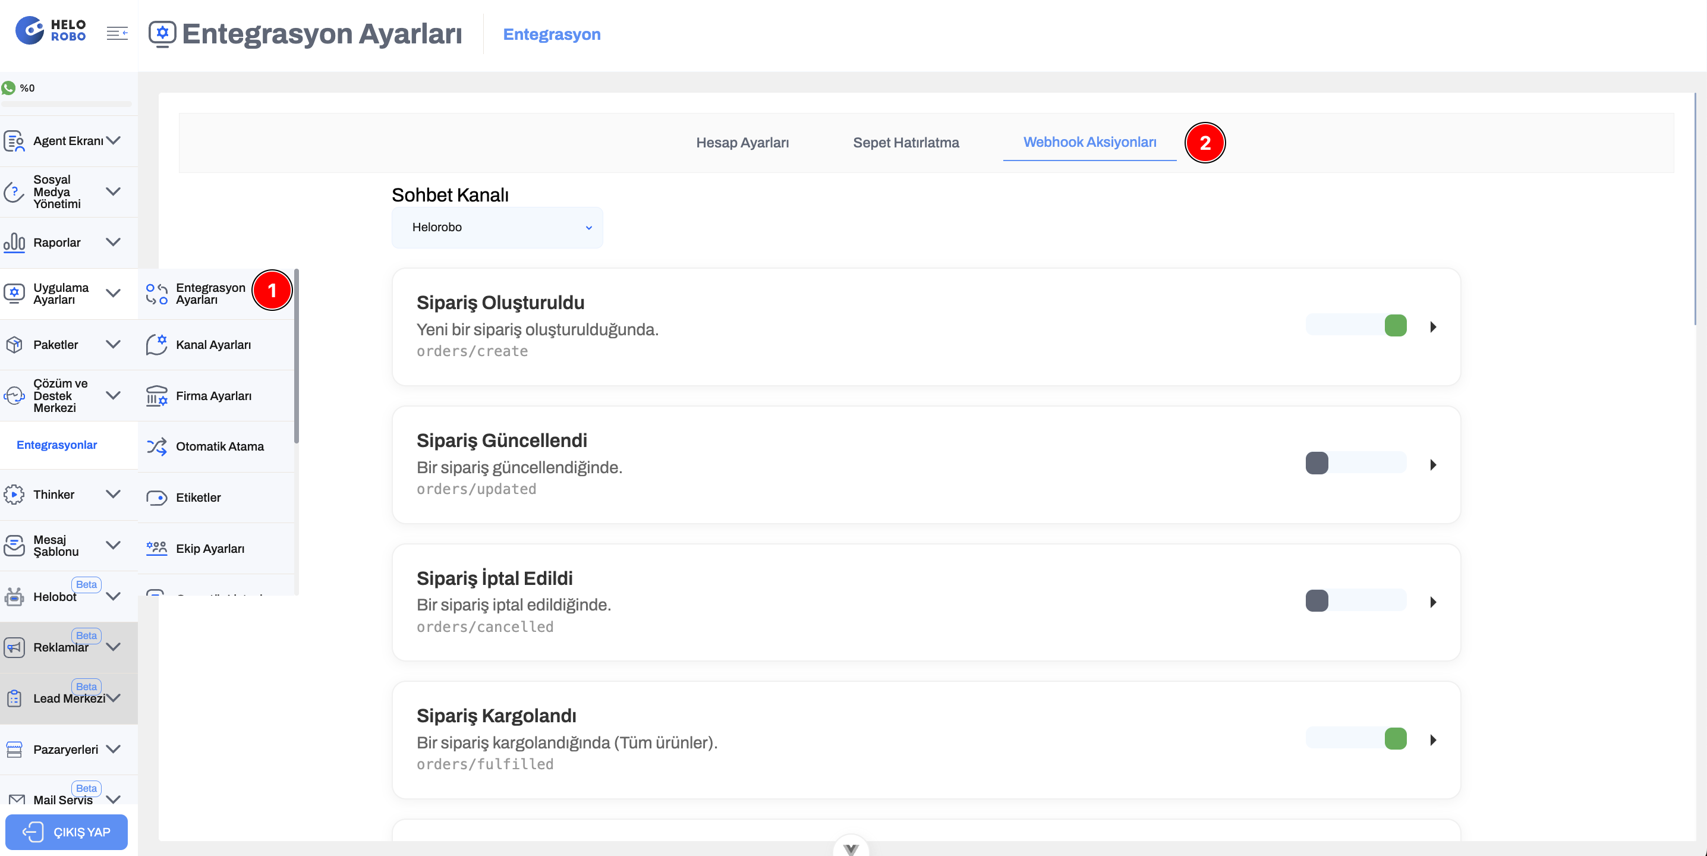
Task: Click the Entegrasyon Ayarları header gear icon
Action: point(162,34)
